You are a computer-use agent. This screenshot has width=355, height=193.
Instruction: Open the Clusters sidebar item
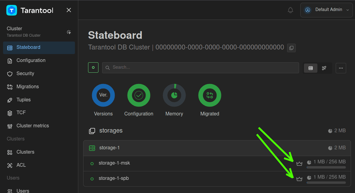pos(39,152)
